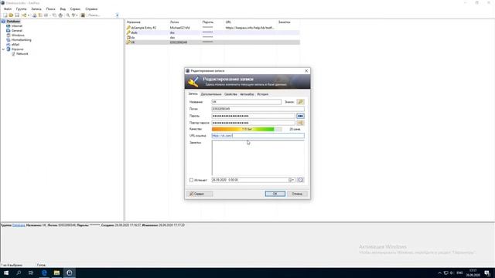Image resolution: width=495 pixels, height=278 pixels.
Task: Click the Пароль password field
Action: tap(253, 116)
